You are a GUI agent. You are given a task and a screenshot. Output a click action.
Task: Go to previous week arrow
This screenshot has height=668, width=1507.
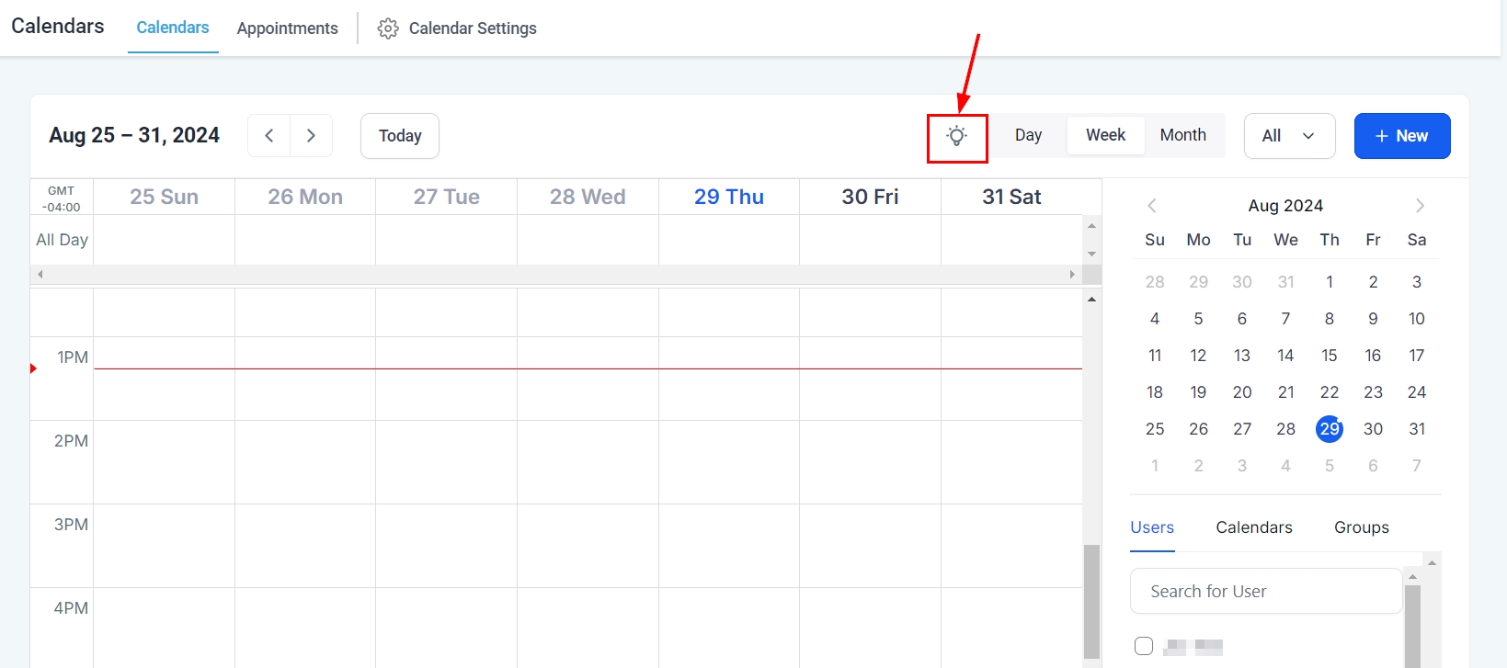[x=269, y=136]
